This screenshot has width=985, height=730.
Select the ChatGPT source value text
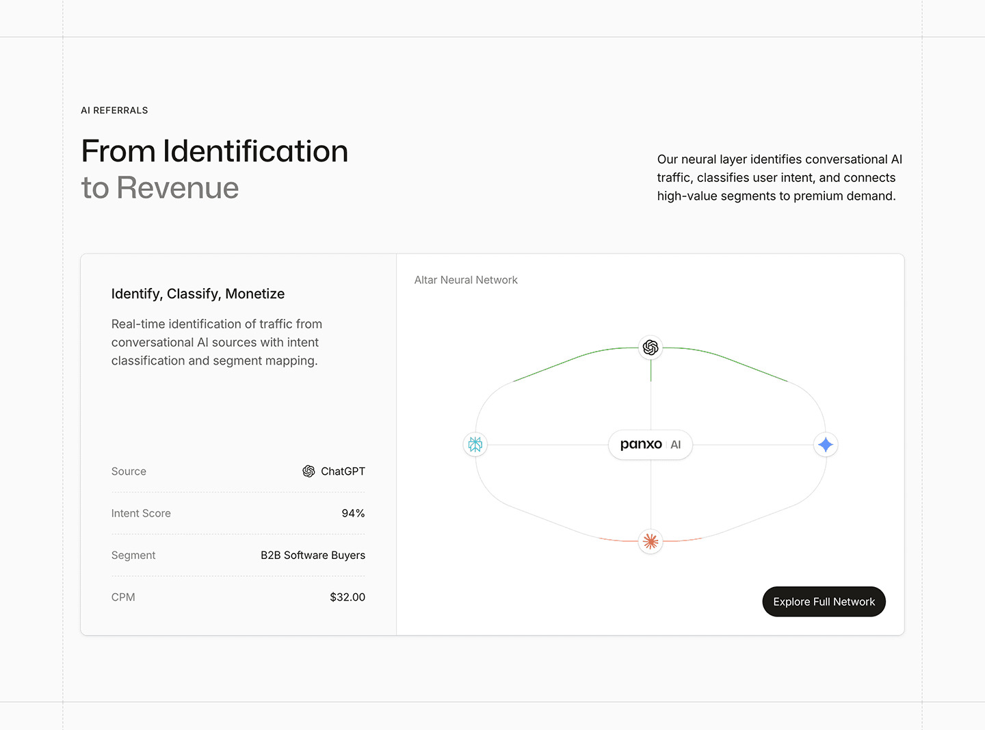coord(343,471)
